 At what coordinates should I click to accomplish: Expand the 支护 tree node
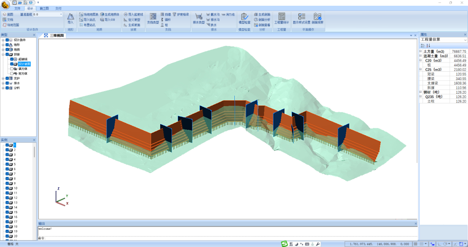coord(3,78)
